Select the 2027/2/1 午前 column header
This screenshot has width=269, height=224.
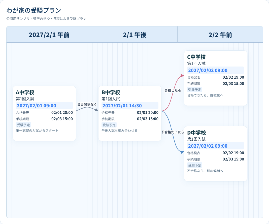[x=49, y=35]
